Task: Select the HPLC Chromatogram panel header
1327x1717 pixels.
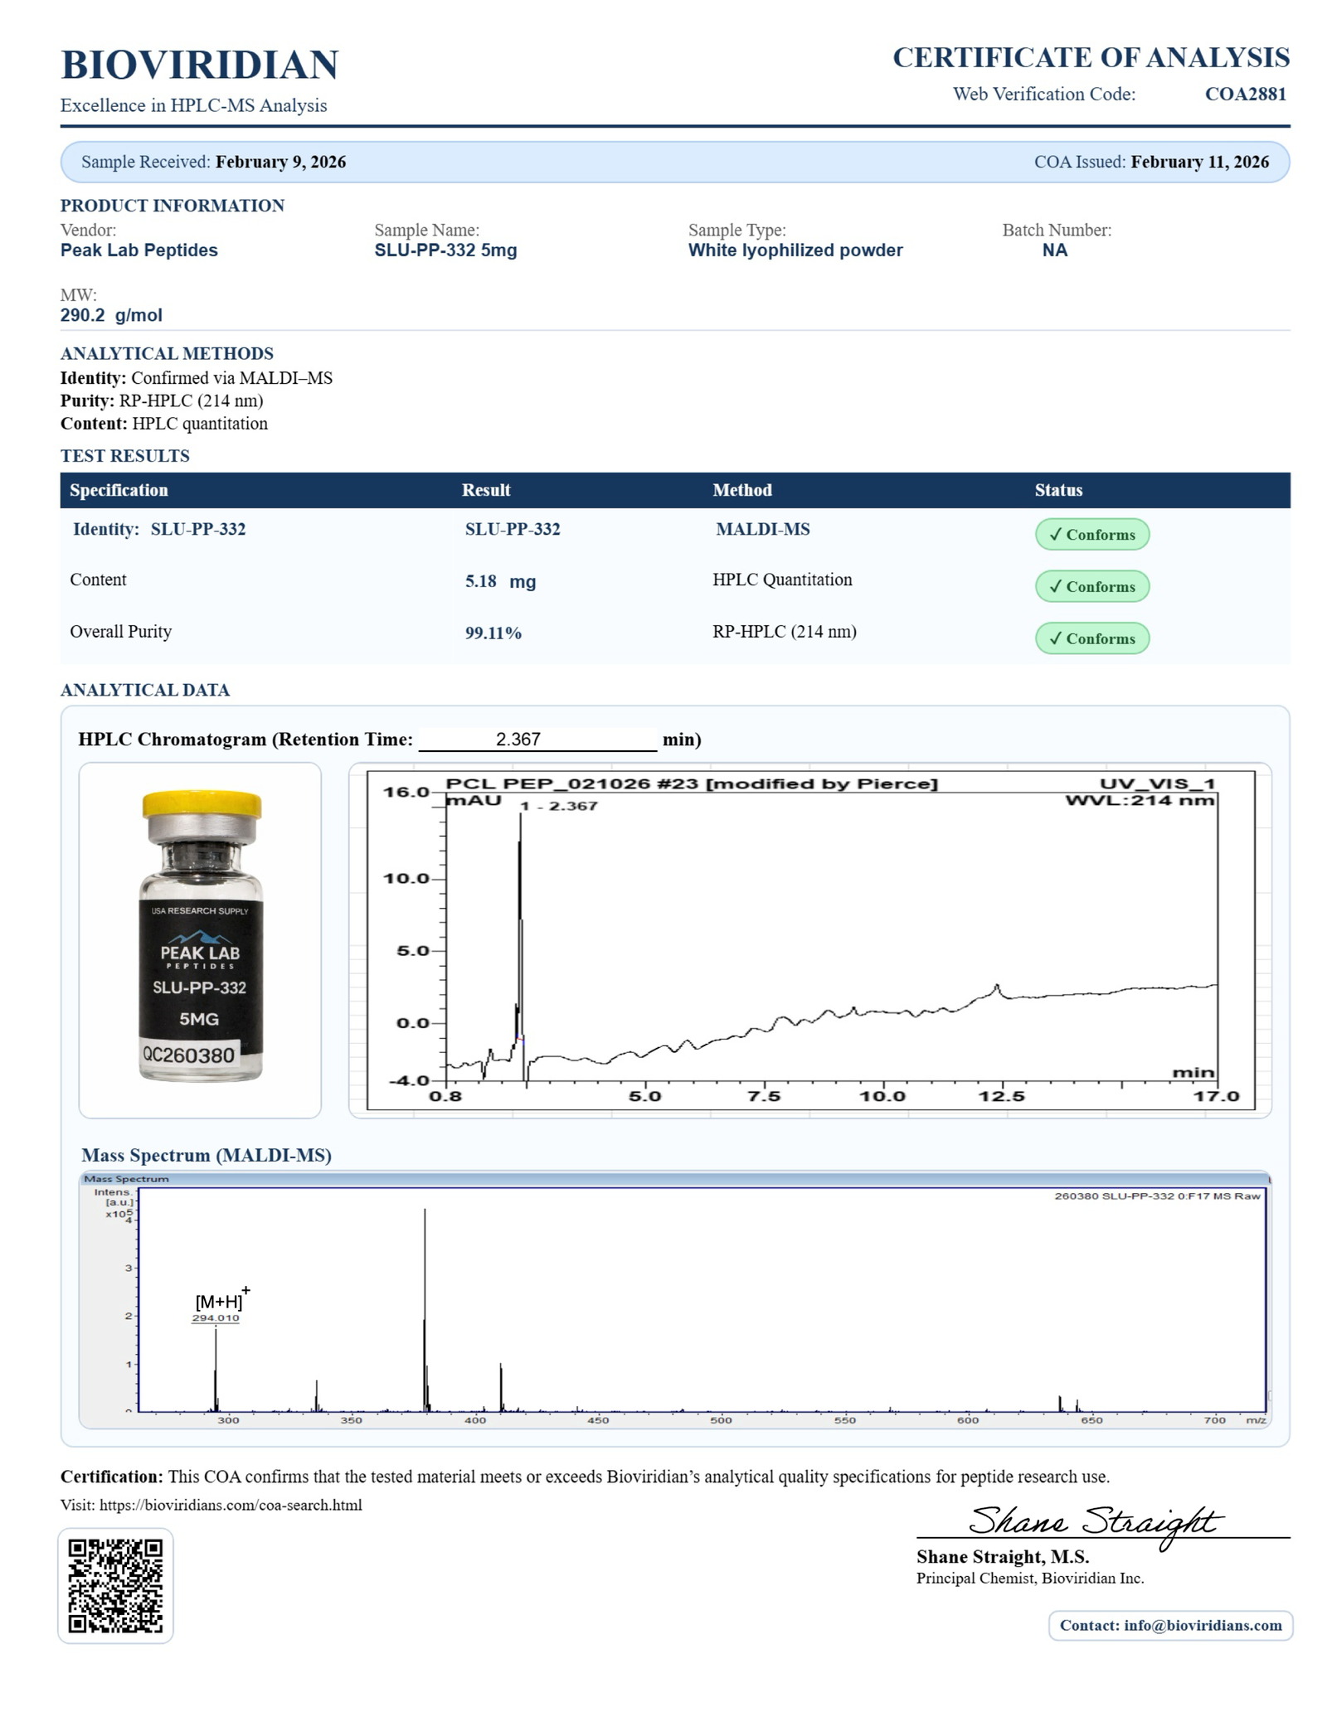Action: pyautogui.click(x=244, y=736)
